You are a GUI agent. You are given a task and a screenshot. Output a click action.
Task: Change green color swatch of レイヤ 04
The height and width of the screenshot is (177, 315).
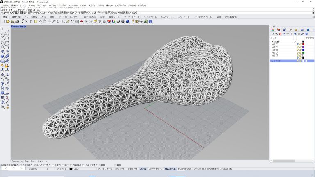click(304, 52)
